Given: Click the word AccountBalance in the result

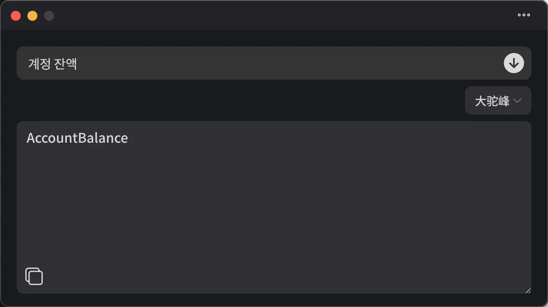Looking at the screenshot, I should 77,138.
